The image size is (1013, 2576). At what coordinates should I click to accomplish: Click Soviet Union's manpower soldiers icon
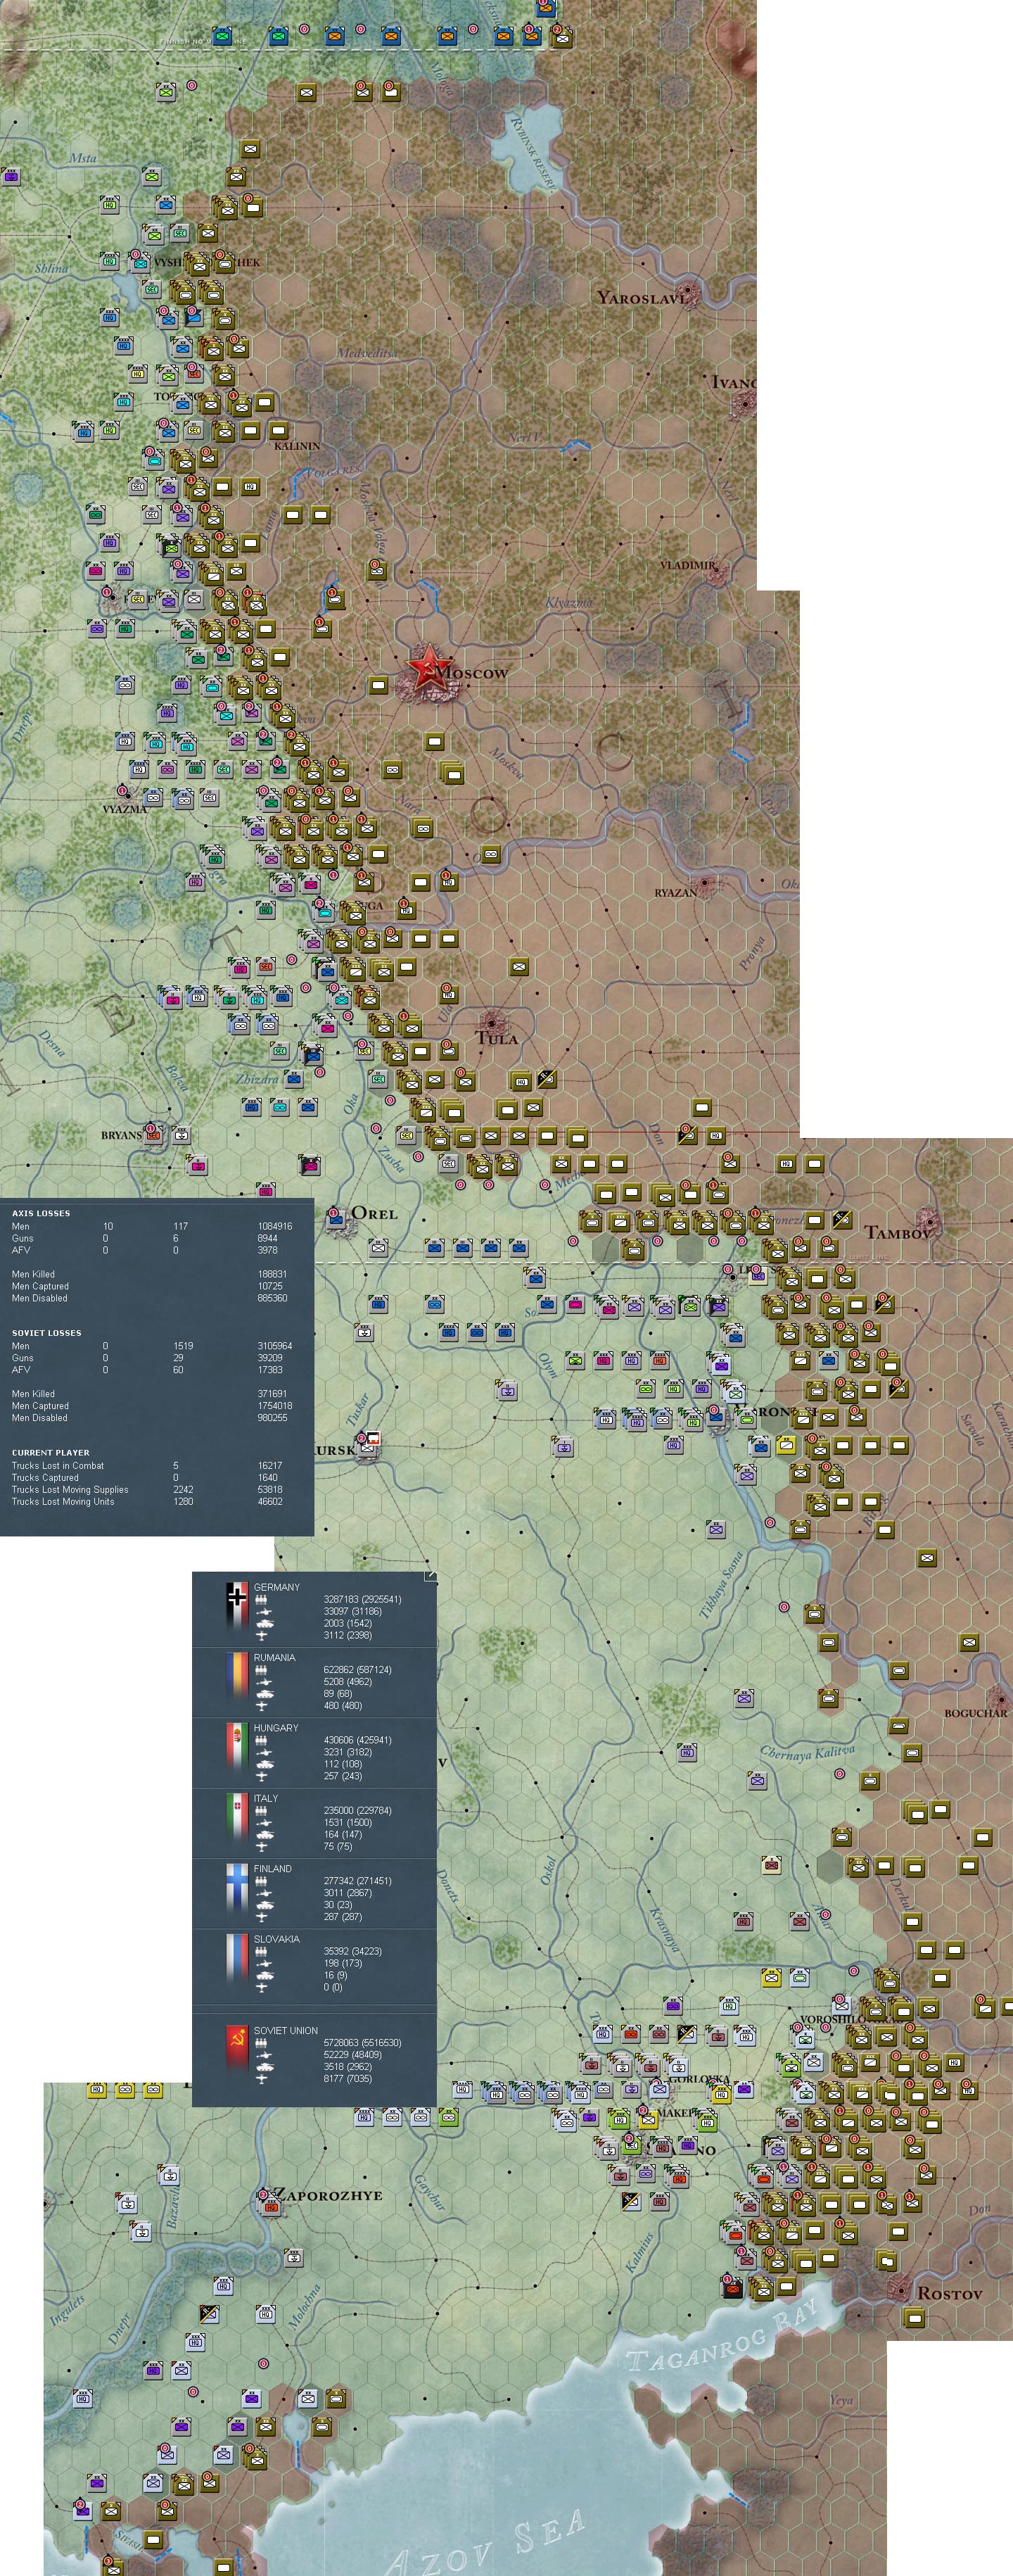pos(262,2043)
